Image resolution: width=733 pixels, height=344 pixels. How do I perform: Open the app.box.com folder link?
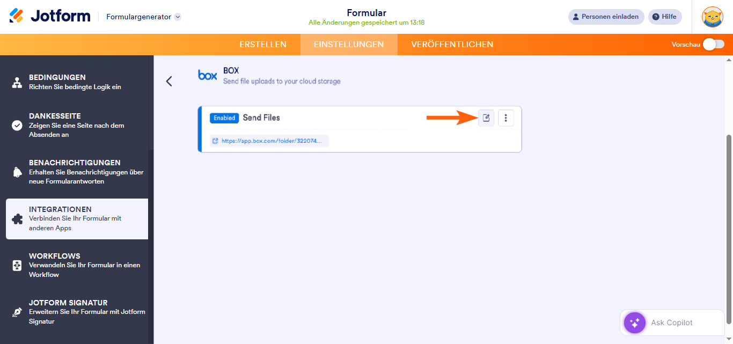269,141
